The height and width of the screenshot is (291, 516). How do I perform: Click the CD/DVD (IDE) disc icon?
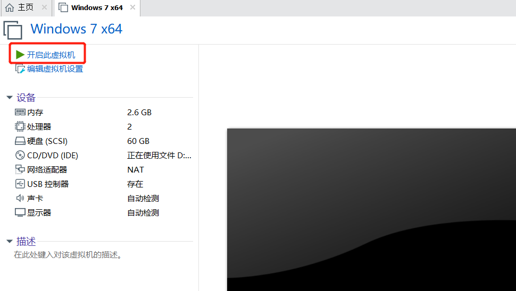(x=20, y=155)
